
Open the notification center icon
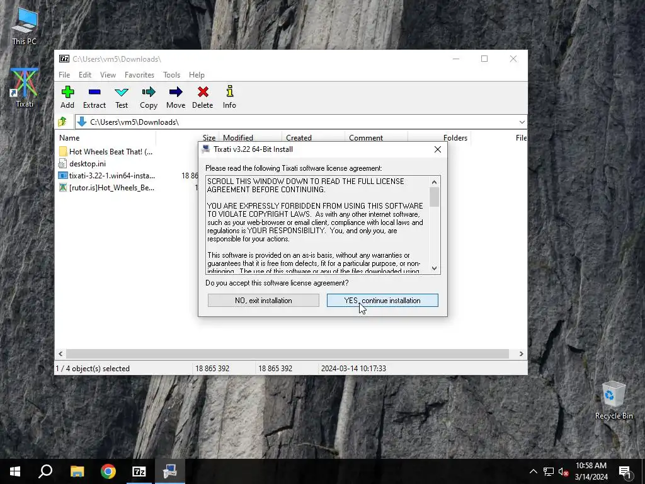[x=624, y=471]
